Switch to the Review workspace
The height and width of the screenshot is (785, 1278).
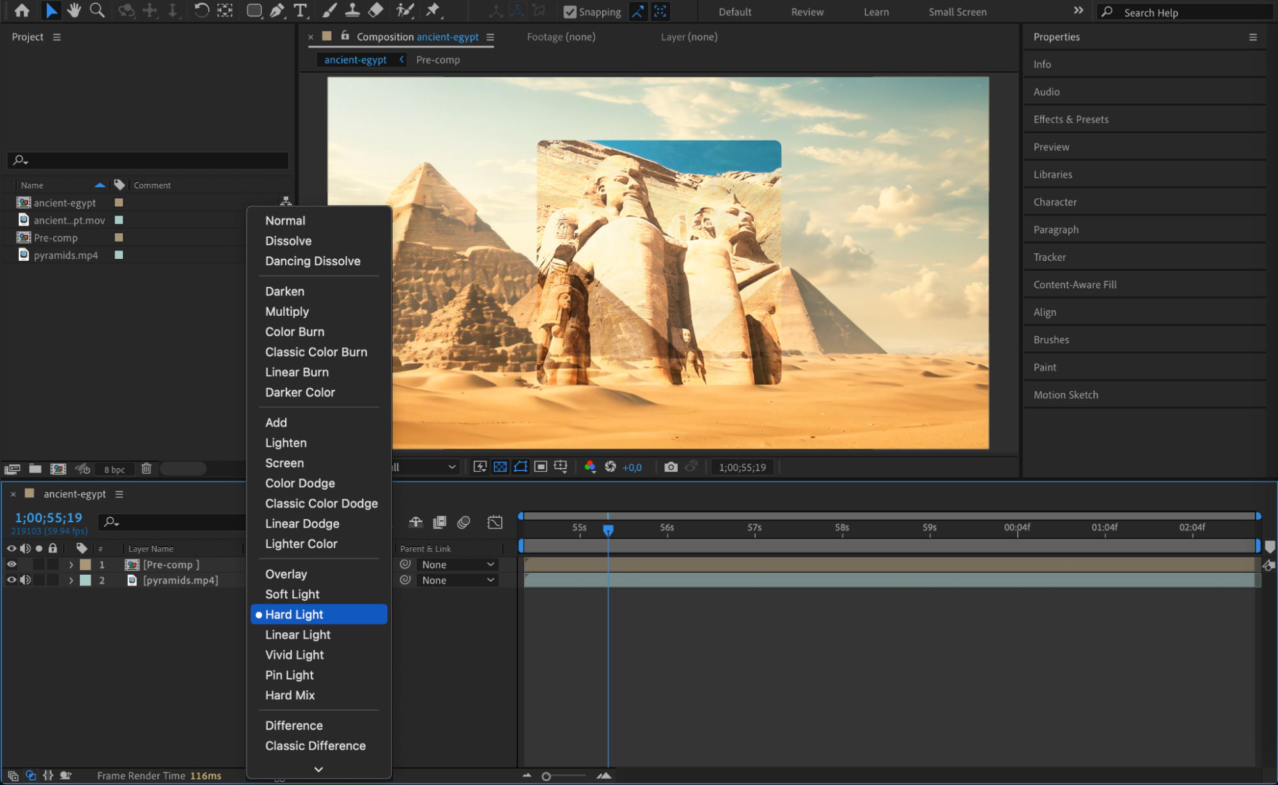pyautogui.click(x=807, y=12)
